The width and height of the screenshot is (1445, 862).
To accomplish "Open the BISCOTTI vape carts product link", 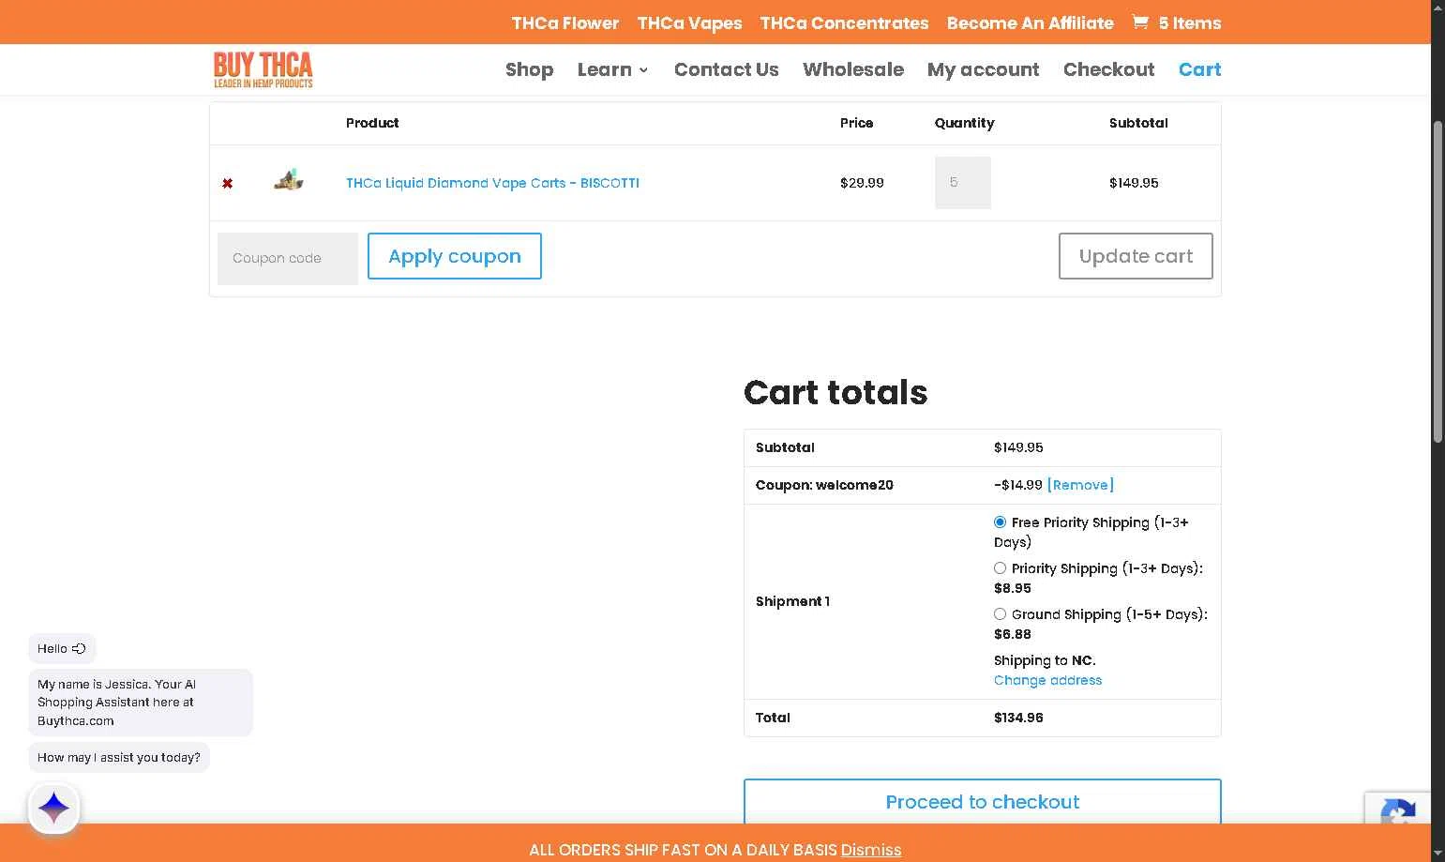I will click(x=492, y=183).
